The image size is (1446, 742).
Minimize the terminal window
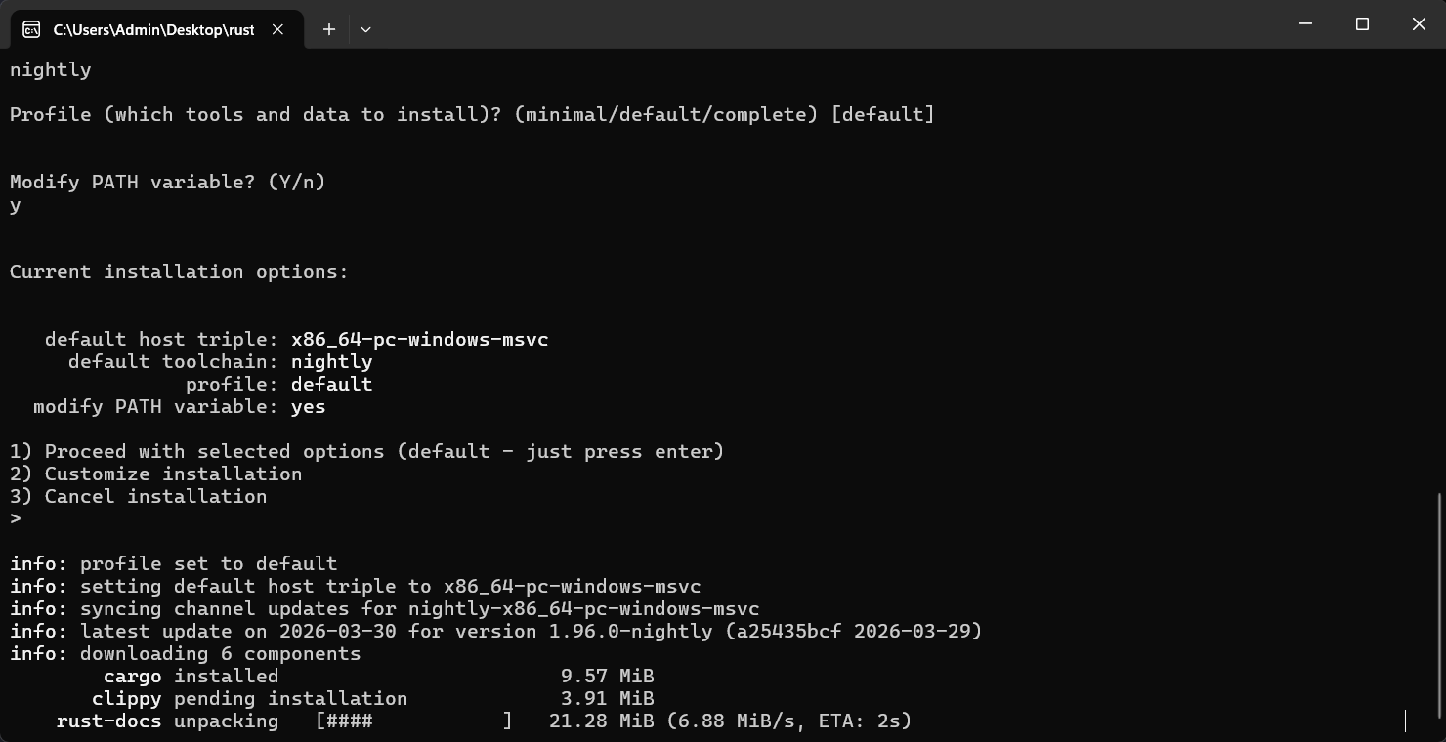click(1305, 23)
